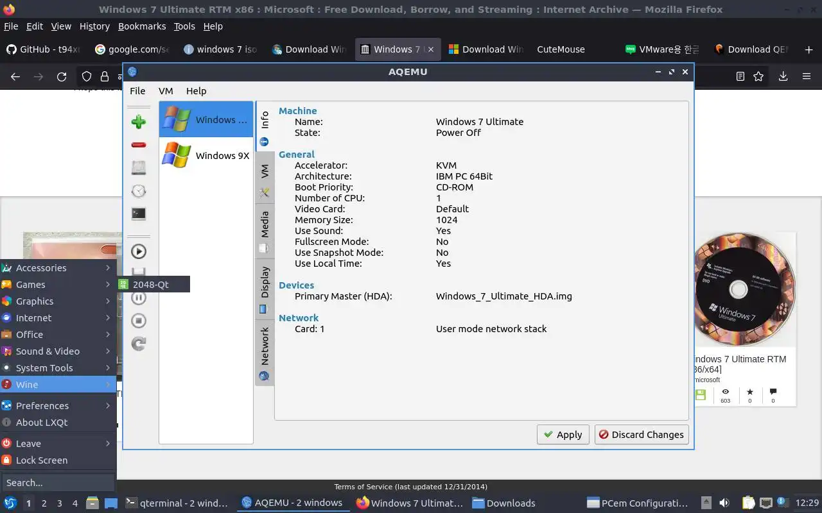This screenshot has width=822, height=513.
Task: Open AQEMU File menu
Action: (137, 91)
